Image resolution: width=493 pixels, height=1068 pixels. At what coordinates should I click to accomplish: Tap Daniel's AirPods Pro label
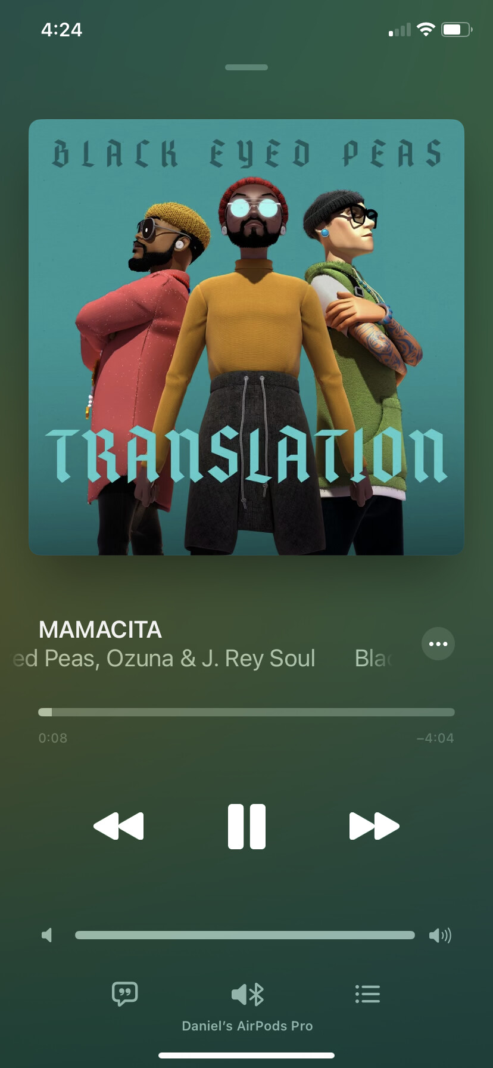click(247, 1026)
